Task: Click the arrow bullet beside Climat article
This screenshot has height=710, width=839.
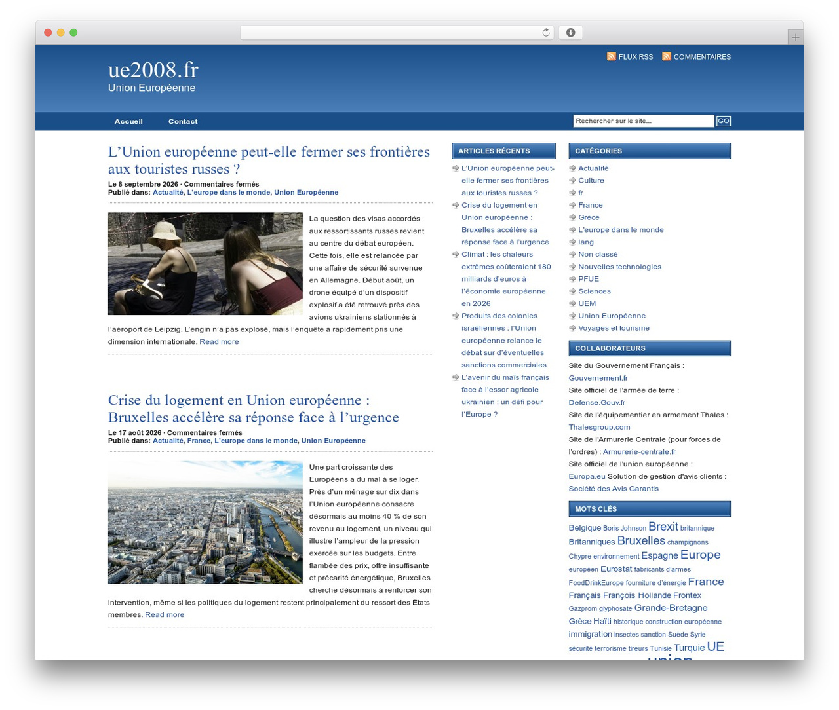Action: (456, 254)
